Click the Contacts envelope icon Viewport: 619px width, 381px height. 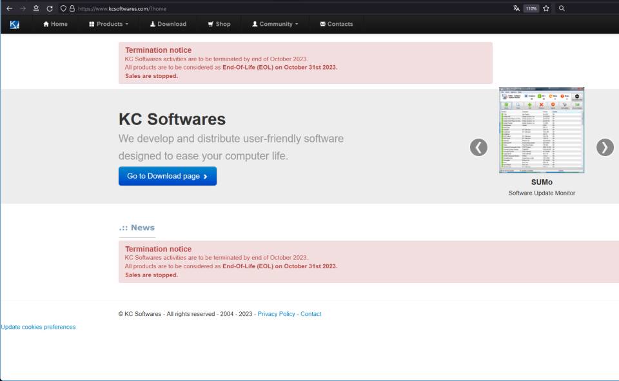tap(322, 24)
